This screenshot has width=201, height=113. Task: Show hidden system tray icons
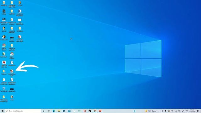[x=159, y=111]
